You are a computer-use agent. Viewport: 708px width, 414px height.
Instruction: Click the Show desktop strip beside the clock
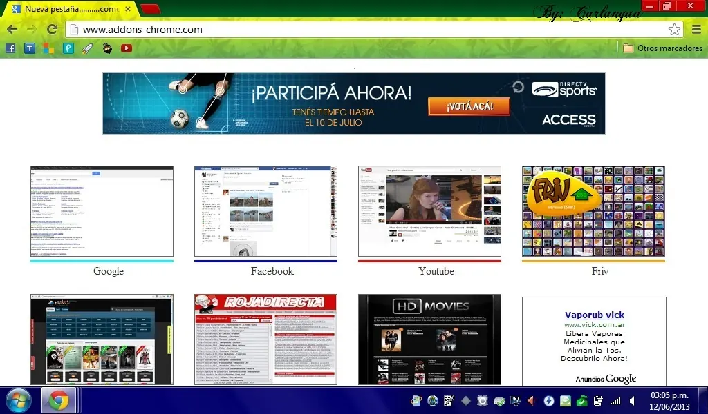pyautogui.click(x=703, y=400)
